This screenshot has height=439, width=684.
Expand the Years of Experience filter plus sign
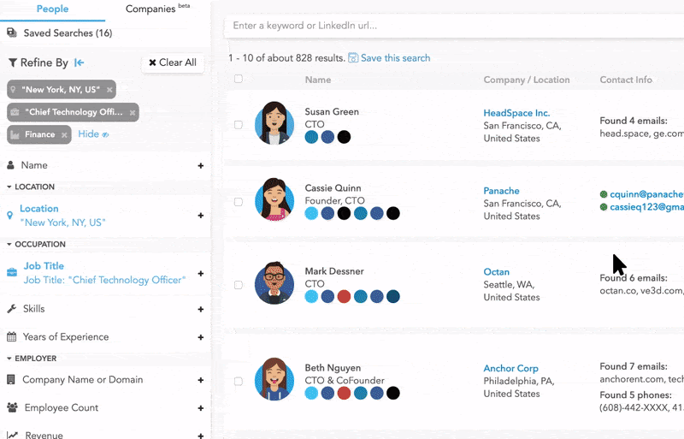[x=201, y=337]
